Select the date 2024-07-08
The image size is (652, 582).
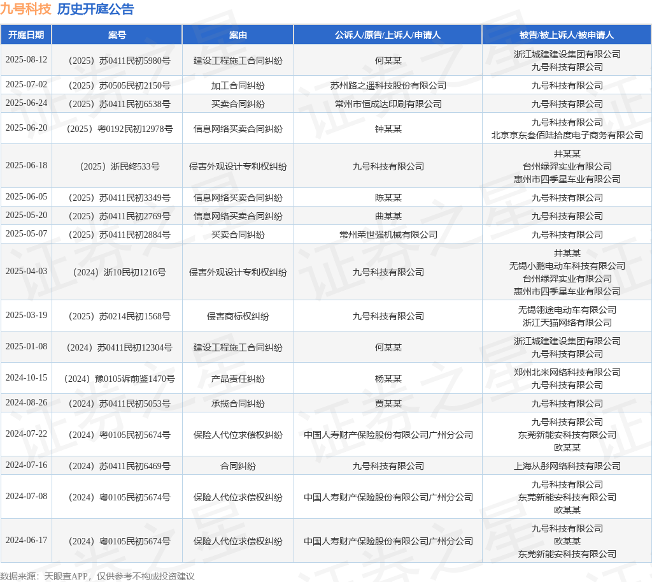click(x=26, y=496)
